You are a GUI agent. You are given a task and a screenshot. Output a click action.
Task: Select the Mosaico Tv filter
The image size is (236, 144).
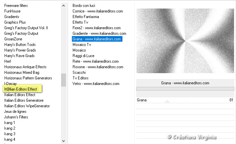pos(82,45)
